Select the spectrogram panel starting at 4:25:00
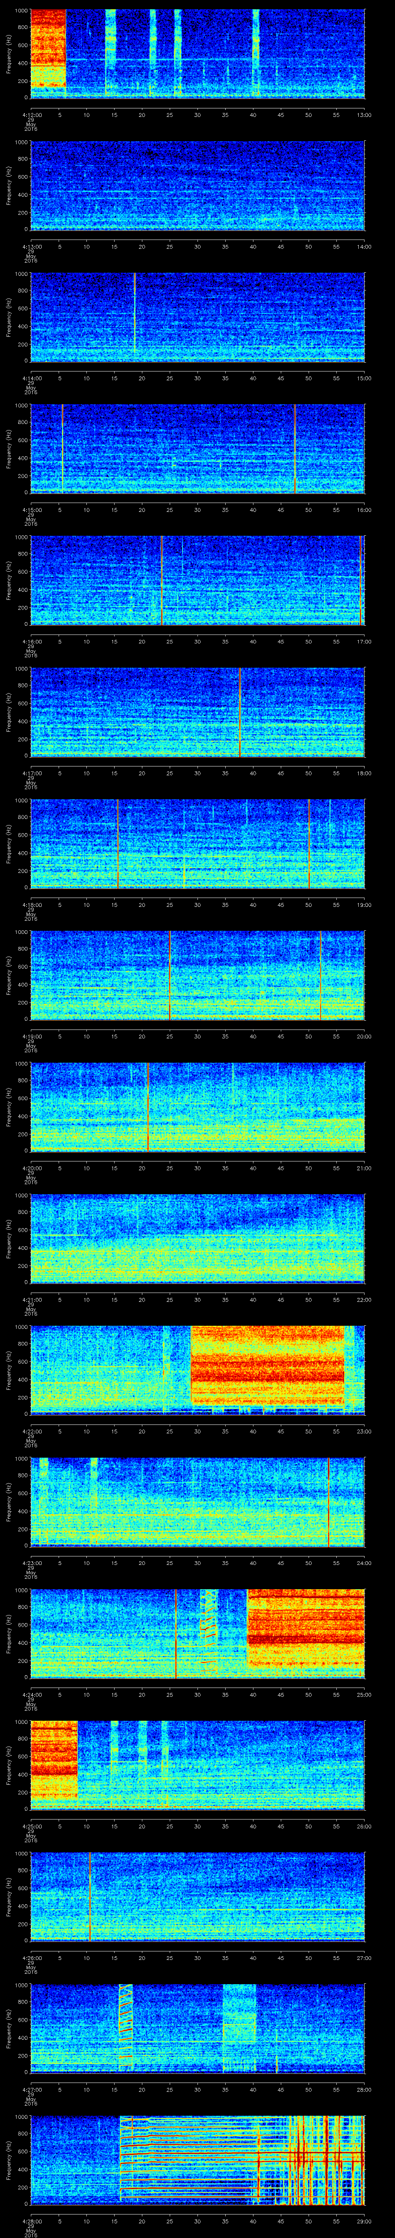The height and width of the screenshot is (2238, 395). click(197, 1765)
